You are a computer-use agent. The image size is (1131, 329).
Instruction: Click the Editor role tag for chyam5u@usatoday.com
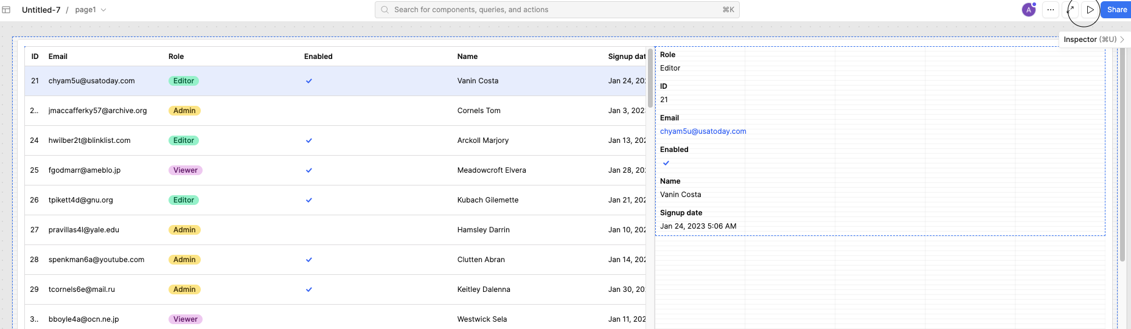tap(184, 81)
